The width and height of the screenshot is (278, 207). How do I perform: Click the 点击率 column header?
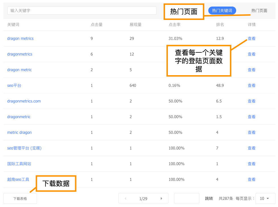pyautogui.click(x=174, y=24)
